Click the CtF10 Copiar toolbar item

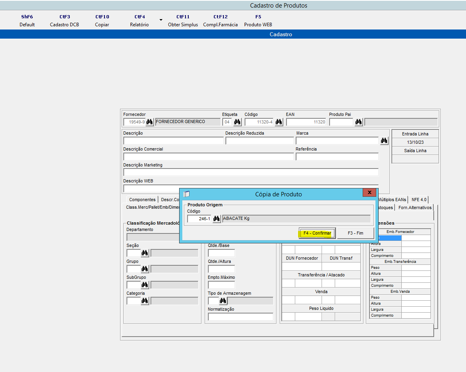point(102,20)
